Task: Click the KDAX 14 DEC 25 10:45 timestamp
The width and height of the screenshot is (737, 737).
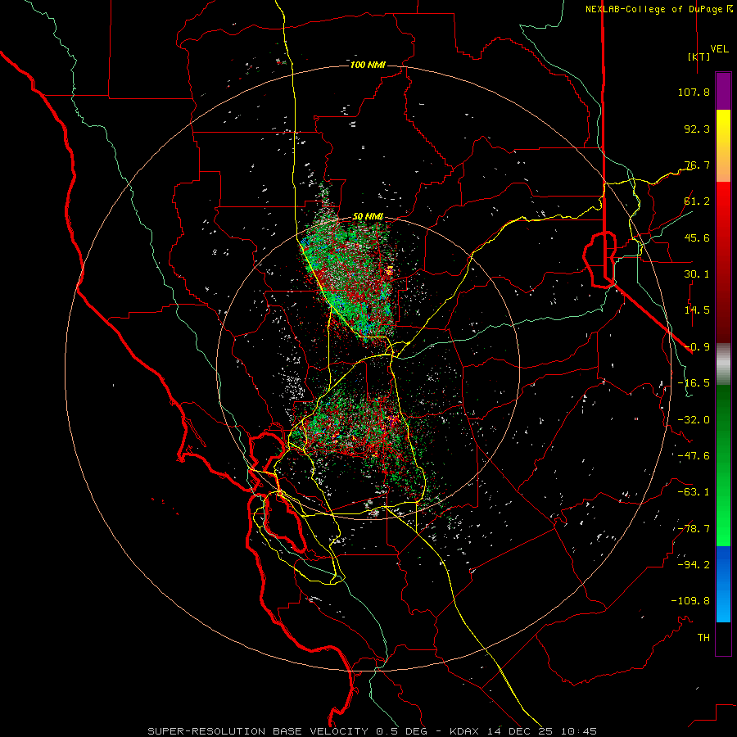Action: (523, 731)
